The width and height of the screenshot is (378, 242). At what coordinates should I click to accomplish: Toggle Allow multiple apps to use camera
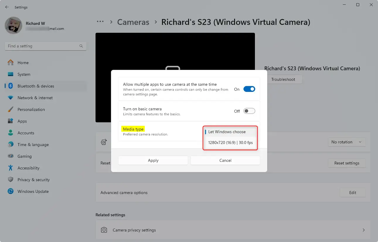(x=249, y=89)
